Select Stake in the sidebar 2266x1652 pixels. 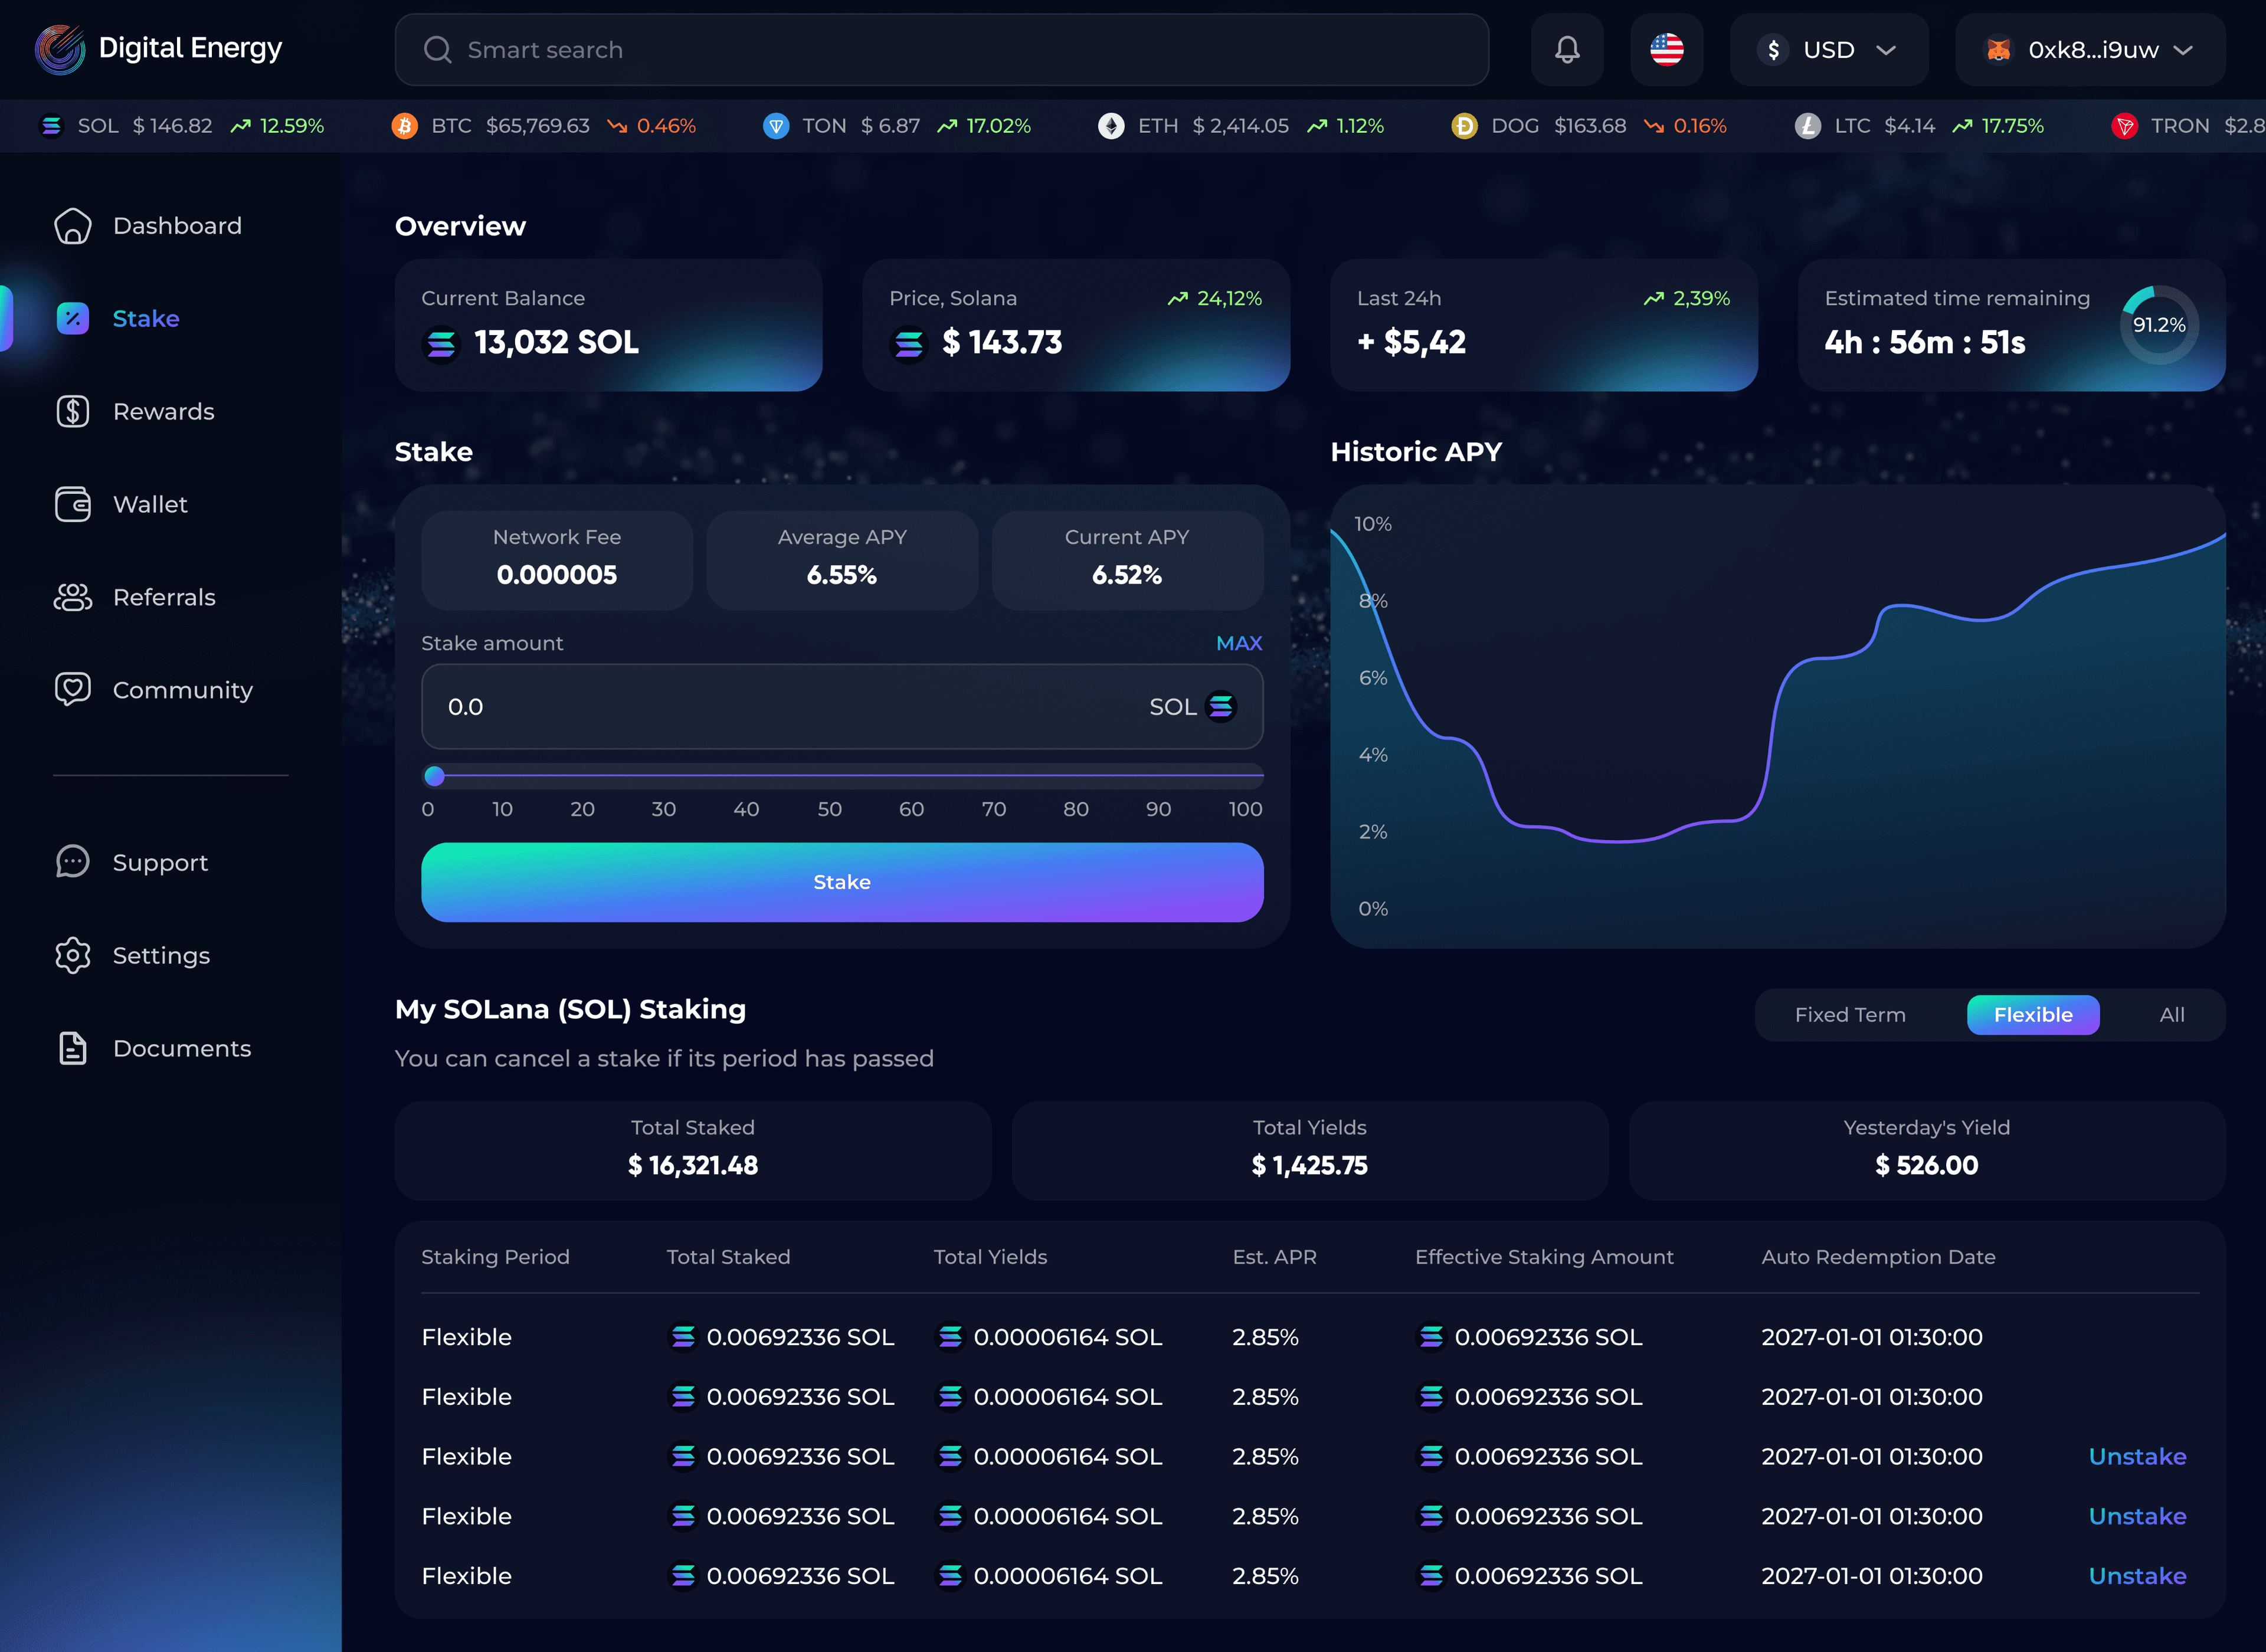click(145, 319)
